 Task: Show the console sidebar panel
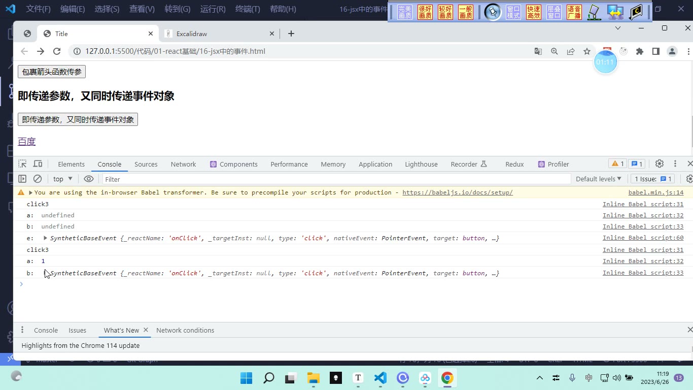(x=22, y=179)
